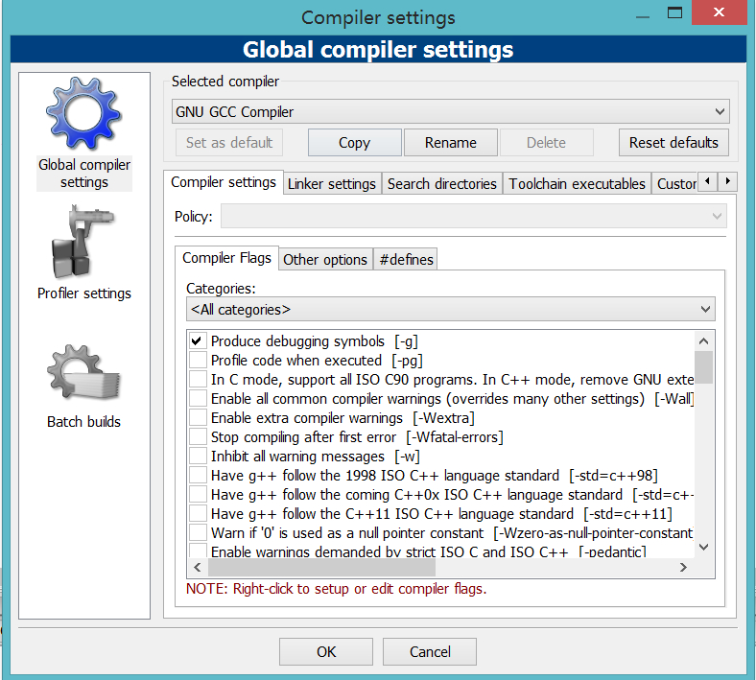The height and width of the screenshot is (680, 756).
Task: Switch to Compiler settings tab
Action: click(224, 182)
